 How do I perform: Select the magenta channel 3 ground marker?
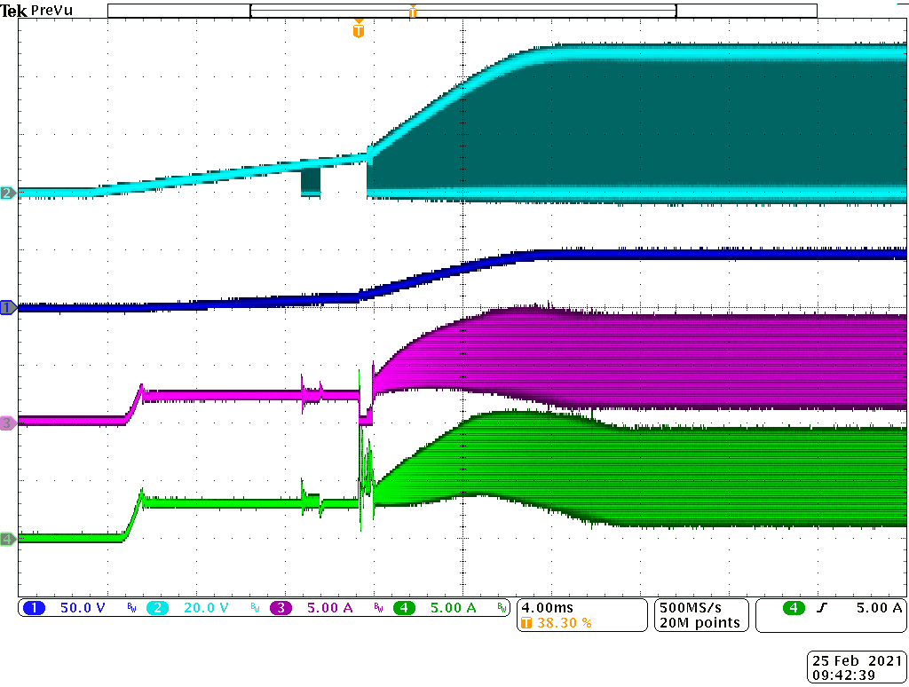7,422
